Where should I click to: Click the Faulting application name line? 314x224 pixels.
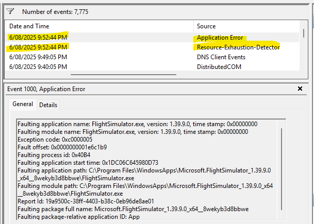point(137,124)
